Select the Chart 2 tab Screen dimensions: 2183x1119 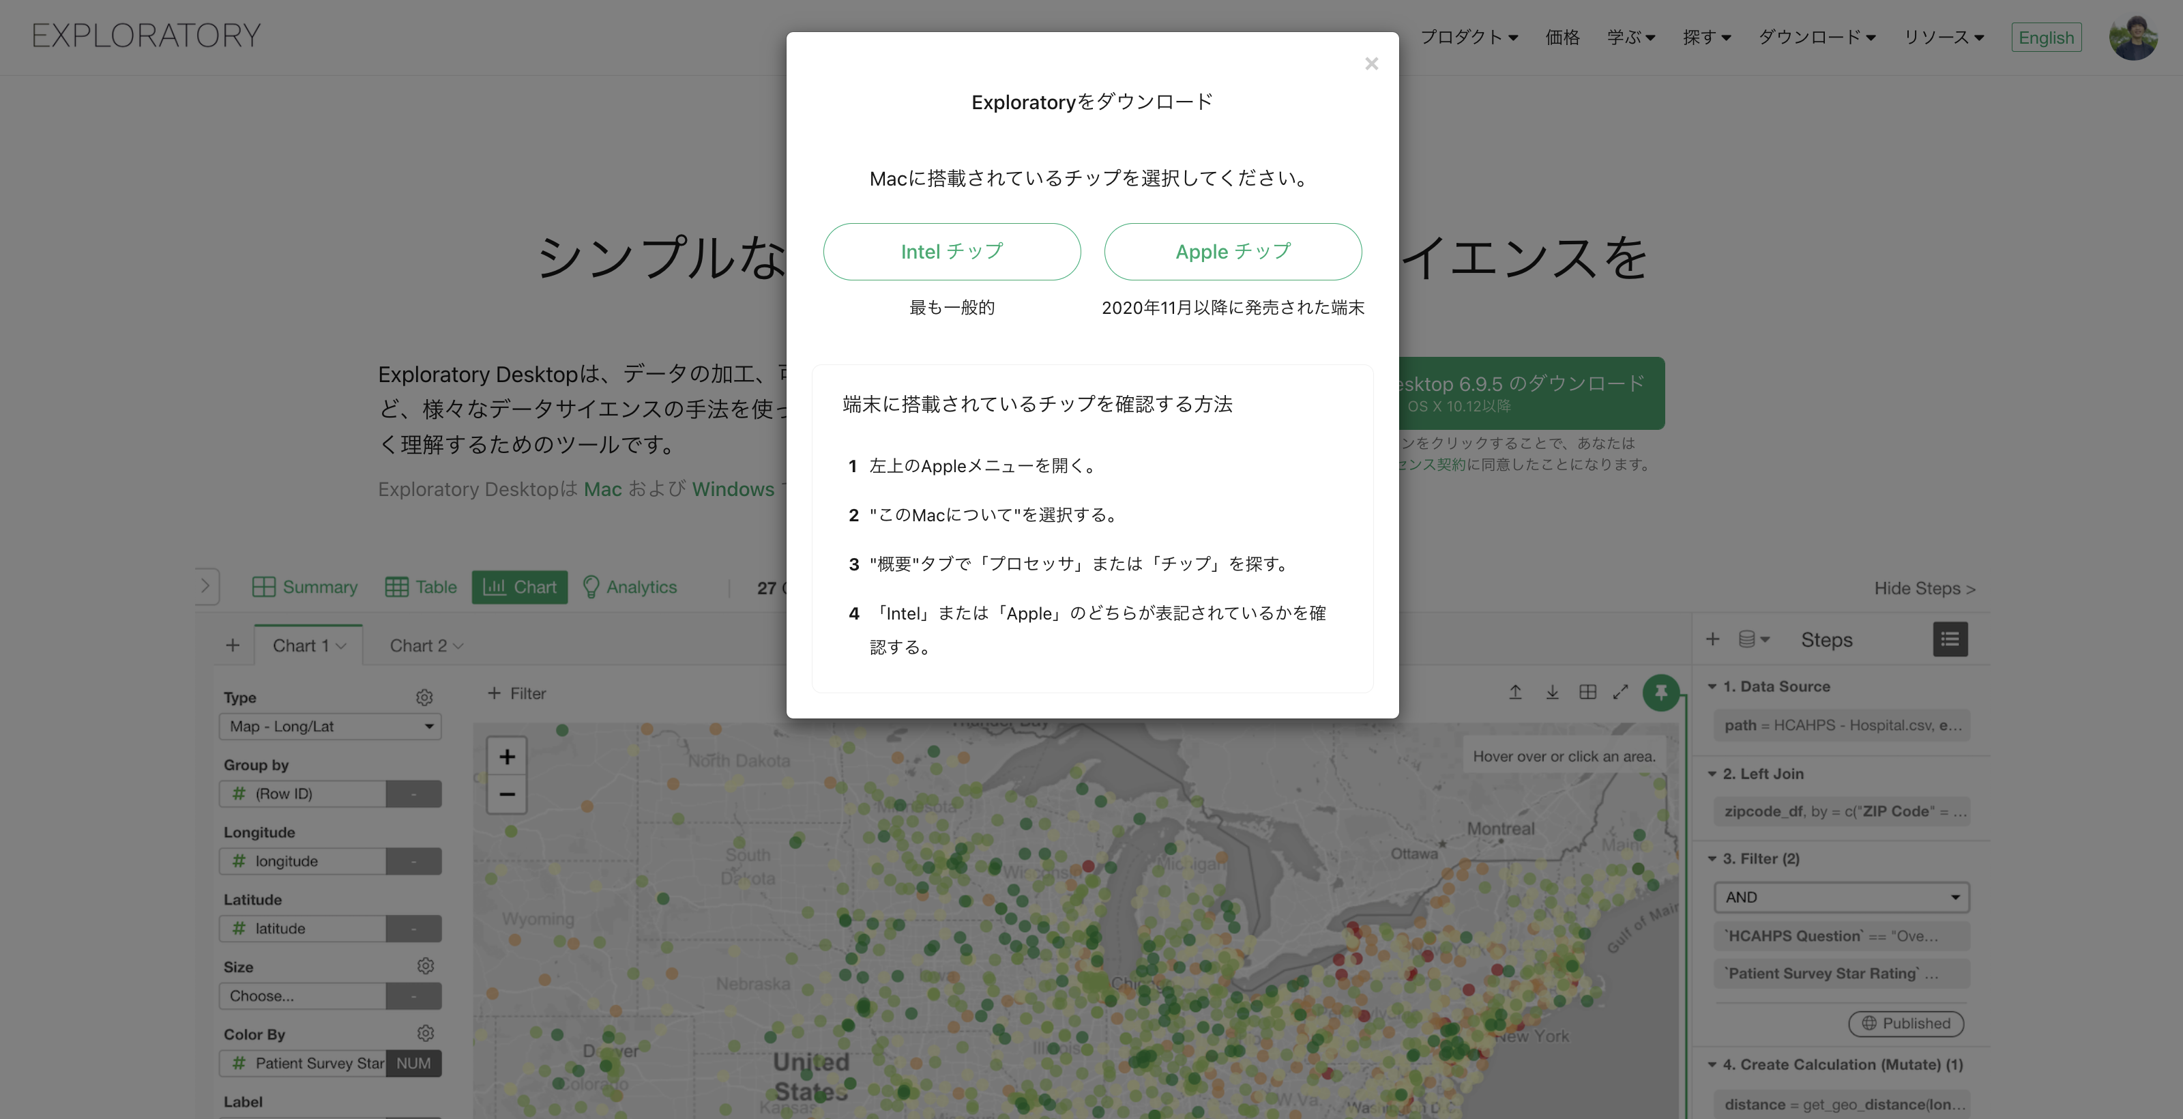426,645
